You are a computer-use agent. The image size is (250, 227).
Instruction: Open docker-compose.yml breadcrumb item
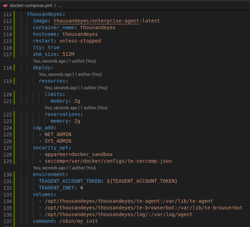click(31, 6)
